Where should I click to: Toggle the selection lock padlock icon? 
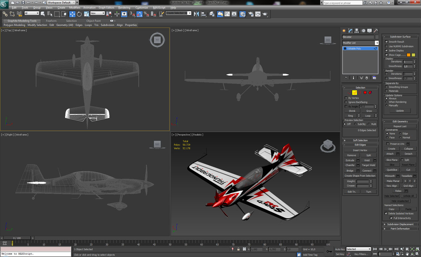pyautogui.click(x=239, y=249)
